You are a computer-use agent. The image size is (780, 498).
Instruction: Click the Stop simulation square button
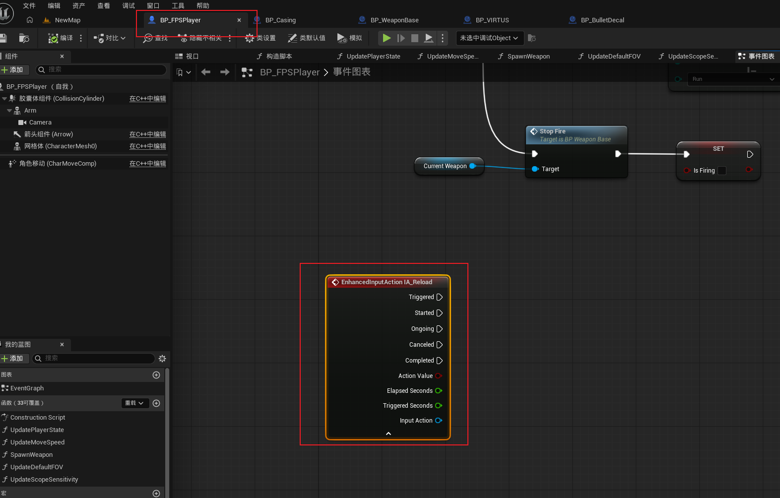pyautogui.click(x=415, y=38)
